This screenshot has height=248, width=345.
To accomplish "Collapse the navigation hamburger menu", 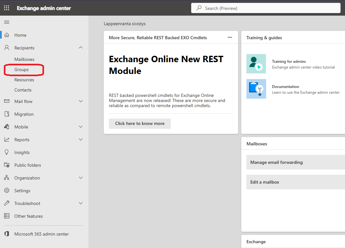I will (x=7, y=22).
